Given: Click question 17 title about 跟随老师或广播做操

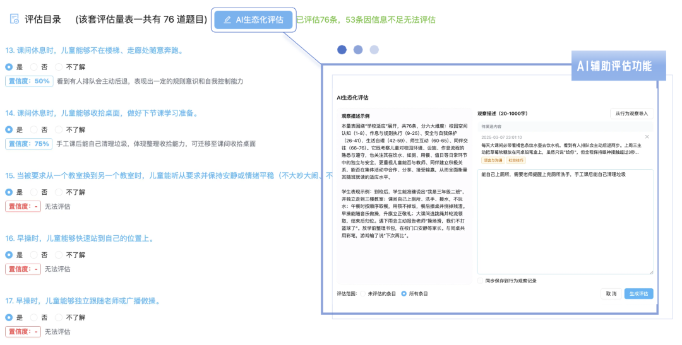Looking at the screenshot, I should point(83,301).
